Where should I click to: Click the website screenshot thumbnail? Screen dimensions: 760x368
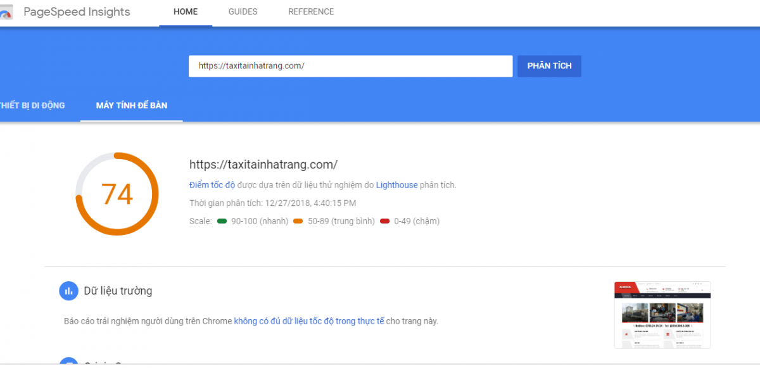point(662,315)
